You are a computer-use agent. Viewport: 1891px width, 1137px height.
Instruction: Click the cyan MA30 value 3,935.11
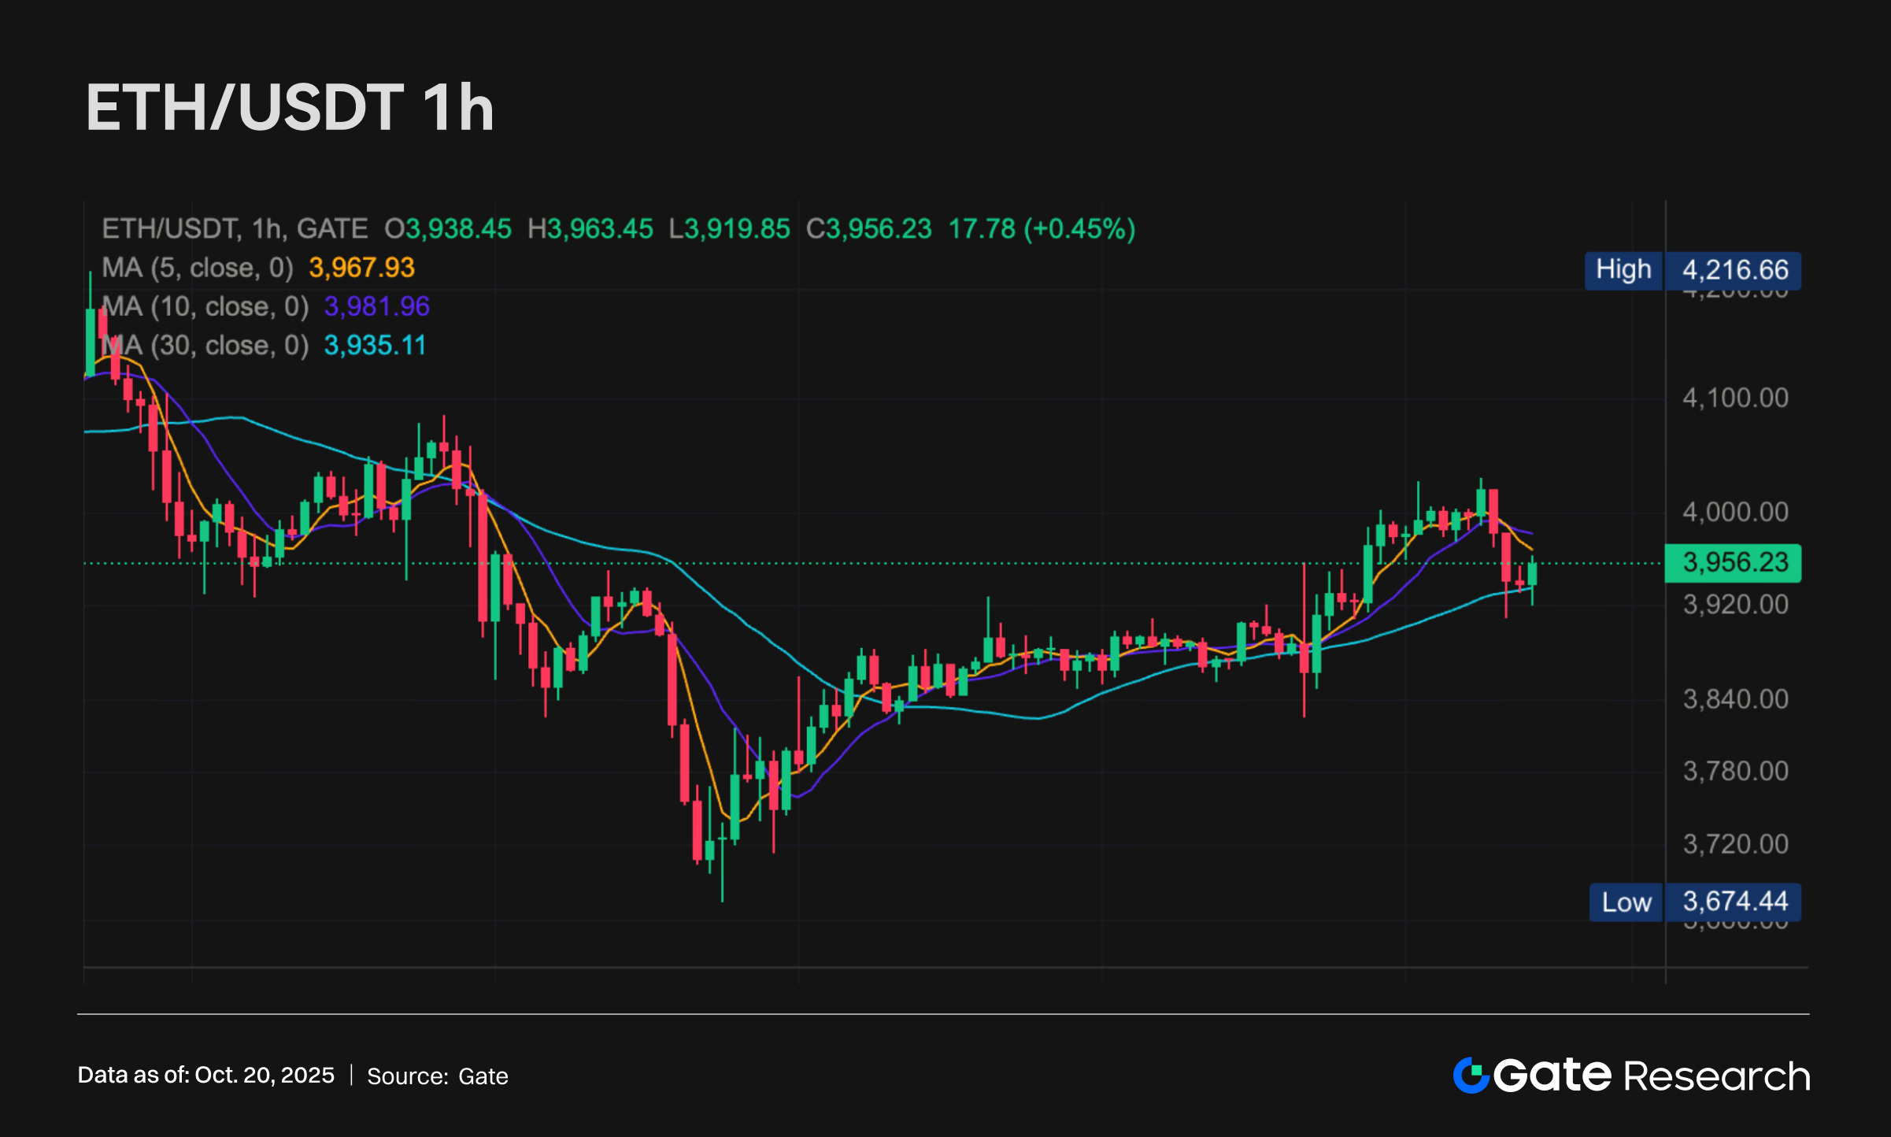point(375,346)
